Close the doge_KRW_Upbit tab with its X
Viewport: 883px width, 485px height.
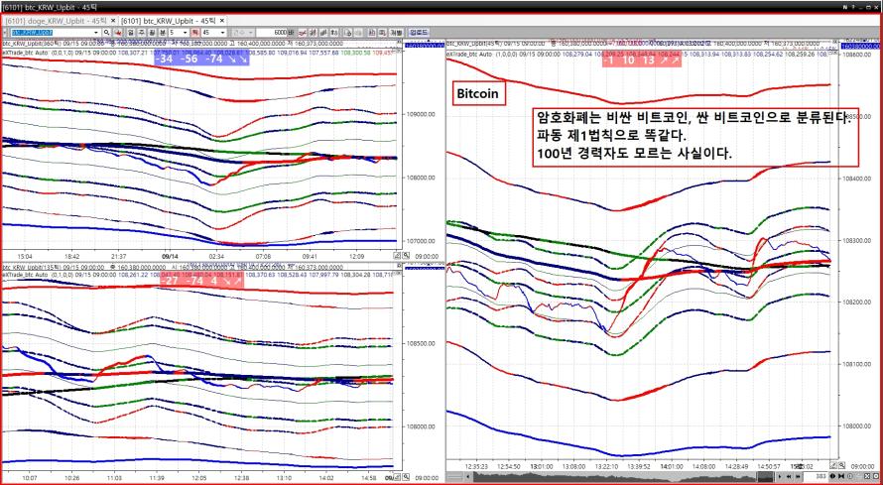pyautogui.click(x=111, y=20)
